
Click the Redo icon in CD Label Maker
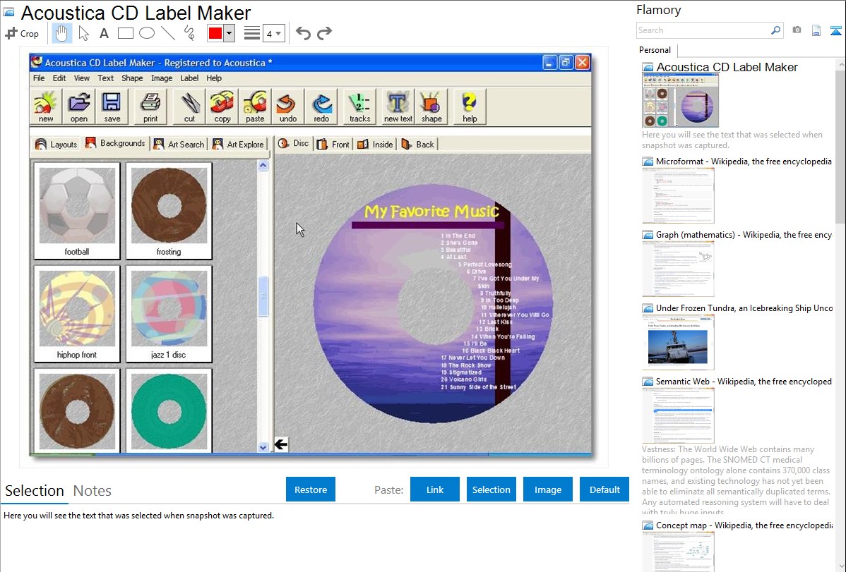coord(321,107)
